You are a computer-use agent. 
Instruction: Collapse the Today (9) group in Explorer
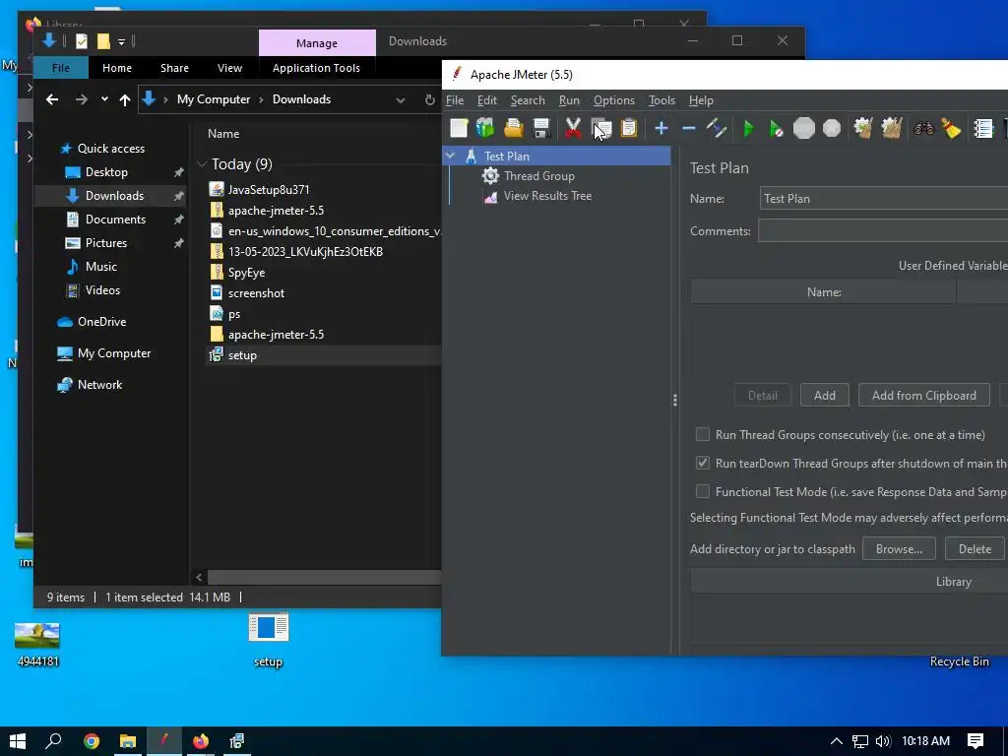tap(202, 164)
